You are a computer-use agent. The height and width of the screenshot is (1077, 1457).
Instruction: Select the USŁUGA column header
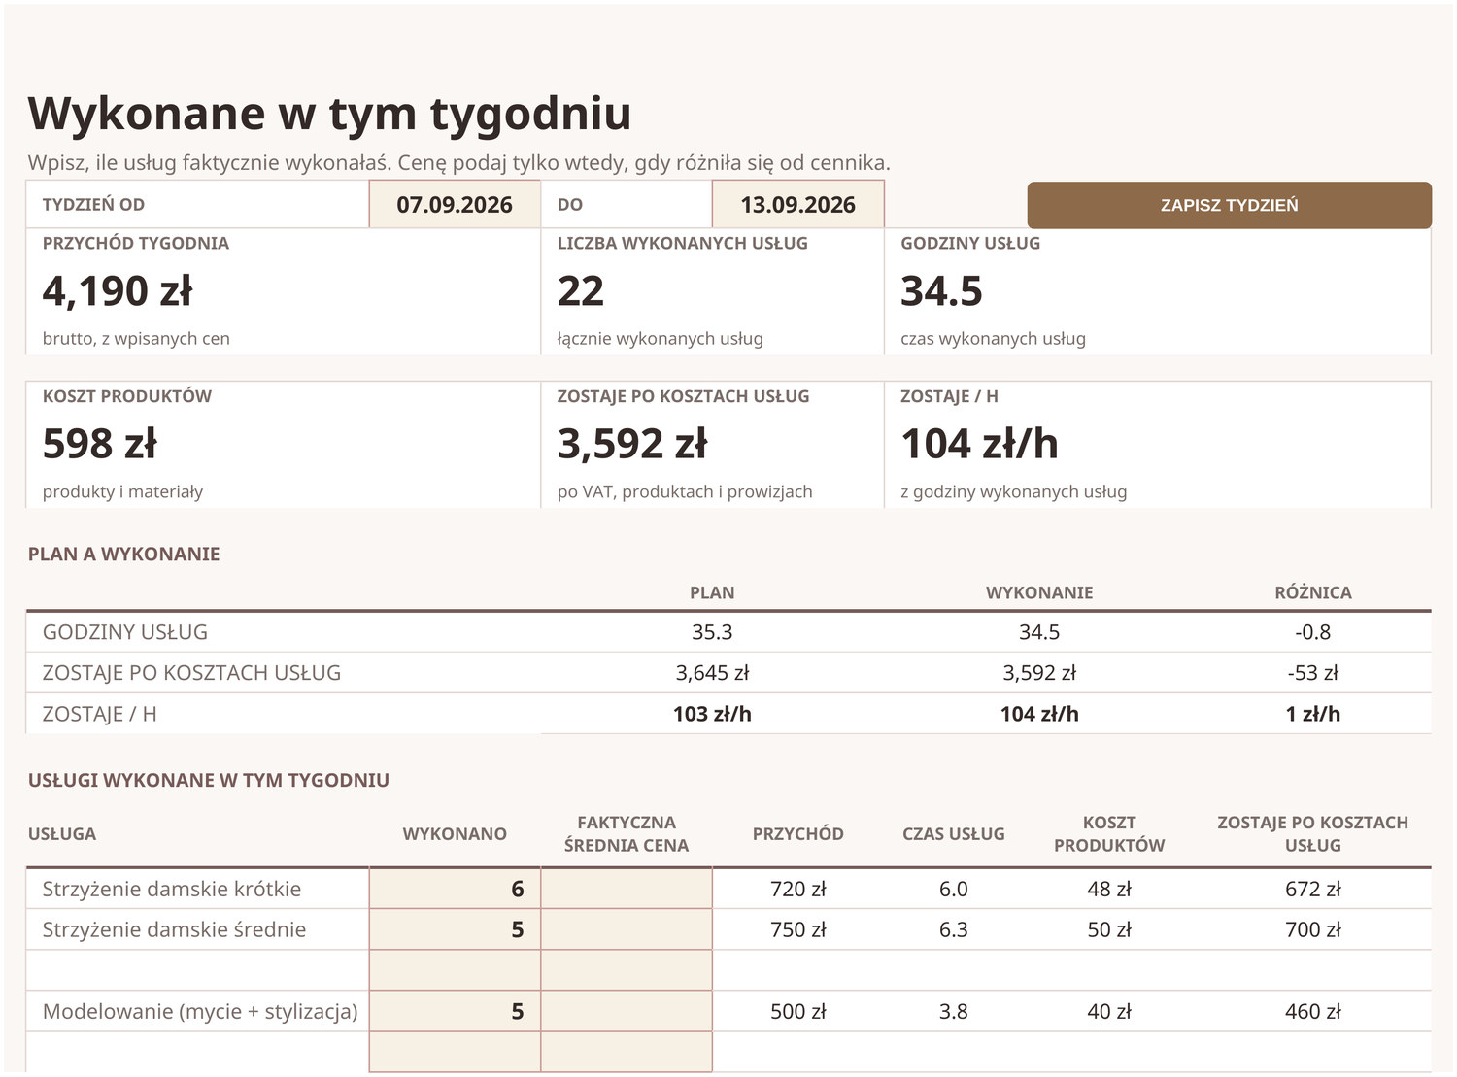(62, 834)
